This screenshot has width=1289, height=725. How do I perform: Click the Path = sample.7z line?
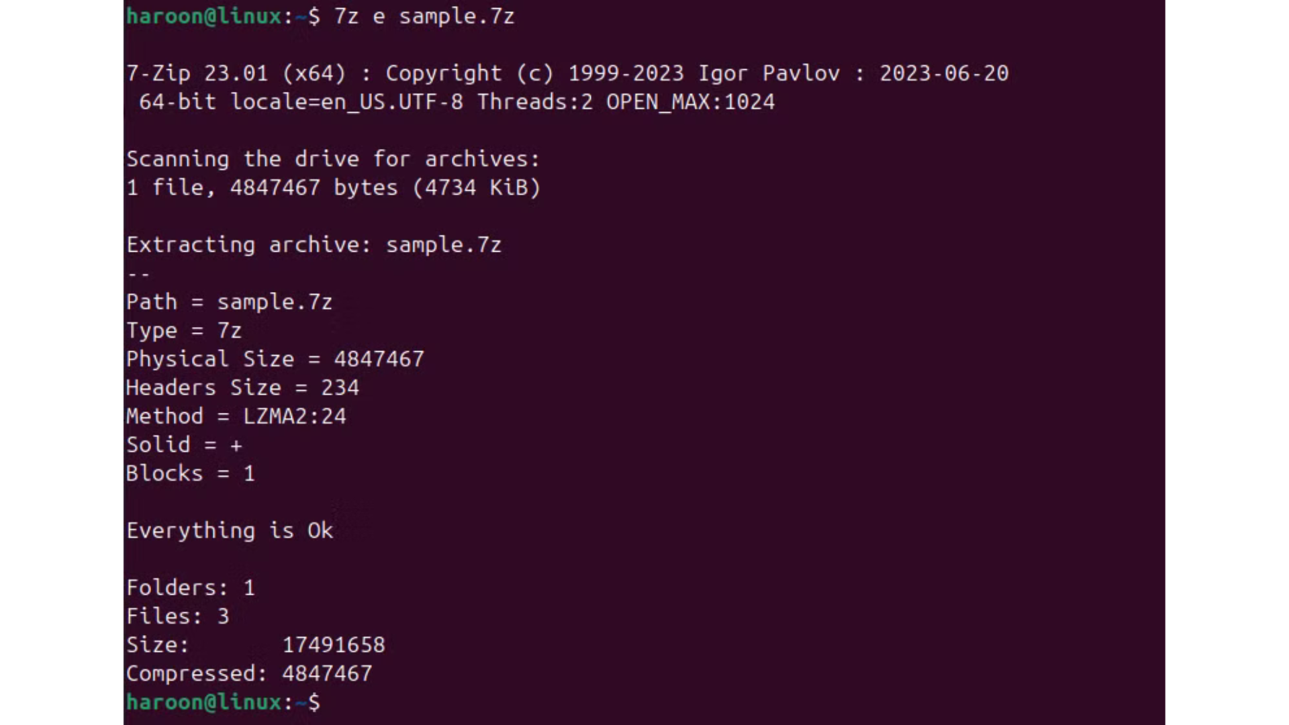click(x=229, y=302)
